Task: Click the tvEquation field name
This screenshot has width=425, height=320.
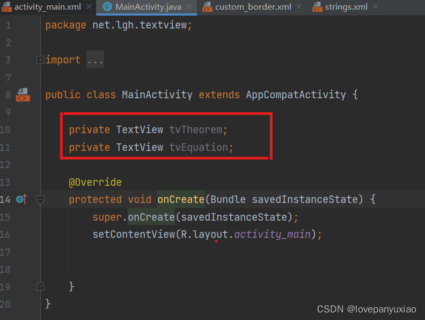Action: pyautogui.click(x=199, y=147)
